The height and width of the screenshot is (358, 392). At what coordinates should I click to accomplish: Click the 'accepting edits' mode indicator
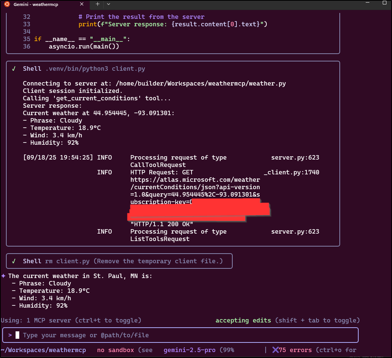point(243,320)
